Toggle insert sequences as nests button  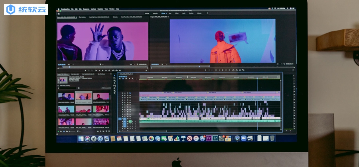[120, 79]
